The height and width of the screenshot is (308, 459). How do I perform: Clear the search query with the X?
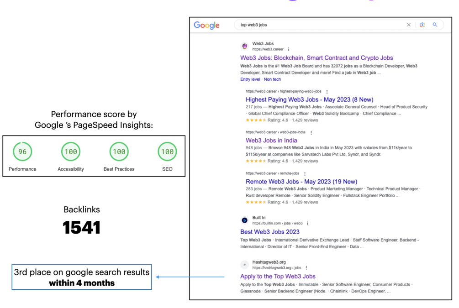point(409,25)
